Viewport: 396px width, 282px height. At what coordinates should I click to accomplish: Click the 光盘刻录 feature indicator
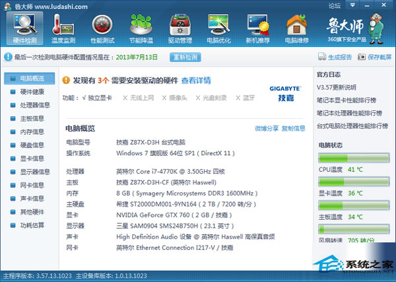[211, 98]
